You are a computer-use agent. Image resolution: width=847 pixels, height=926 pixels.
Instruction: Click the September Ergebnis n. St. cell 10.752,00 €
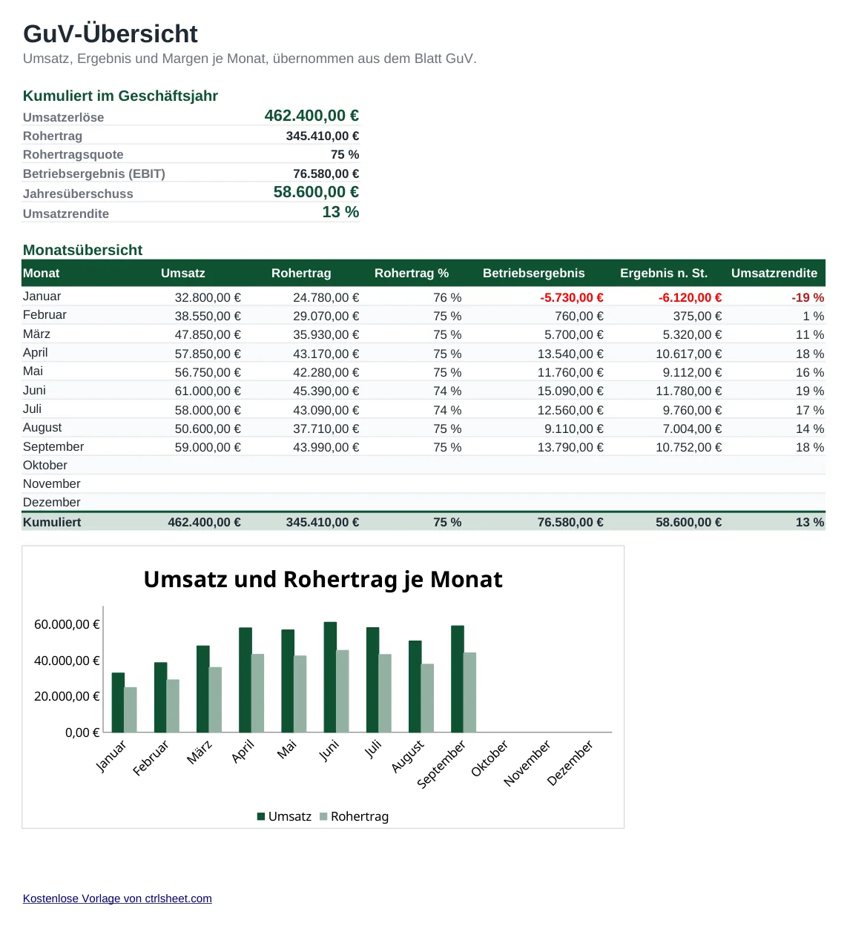(x=688, y=447)
